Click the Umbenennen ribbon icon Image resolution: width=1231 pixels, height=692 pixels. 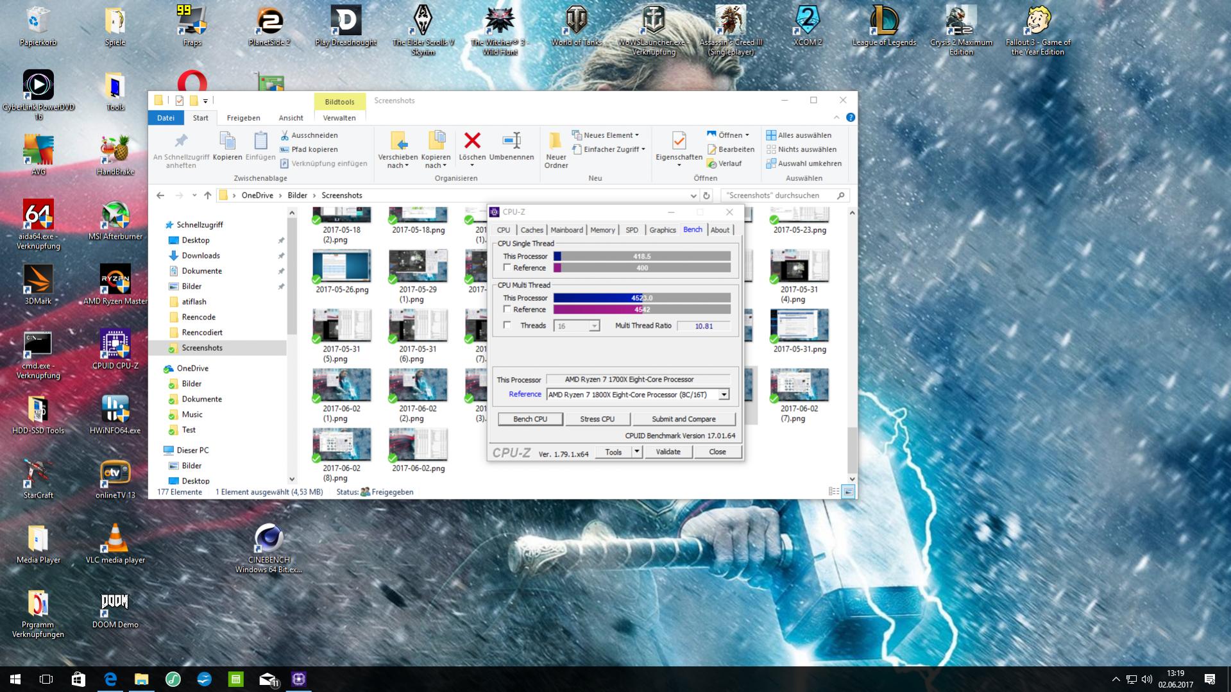511,146
